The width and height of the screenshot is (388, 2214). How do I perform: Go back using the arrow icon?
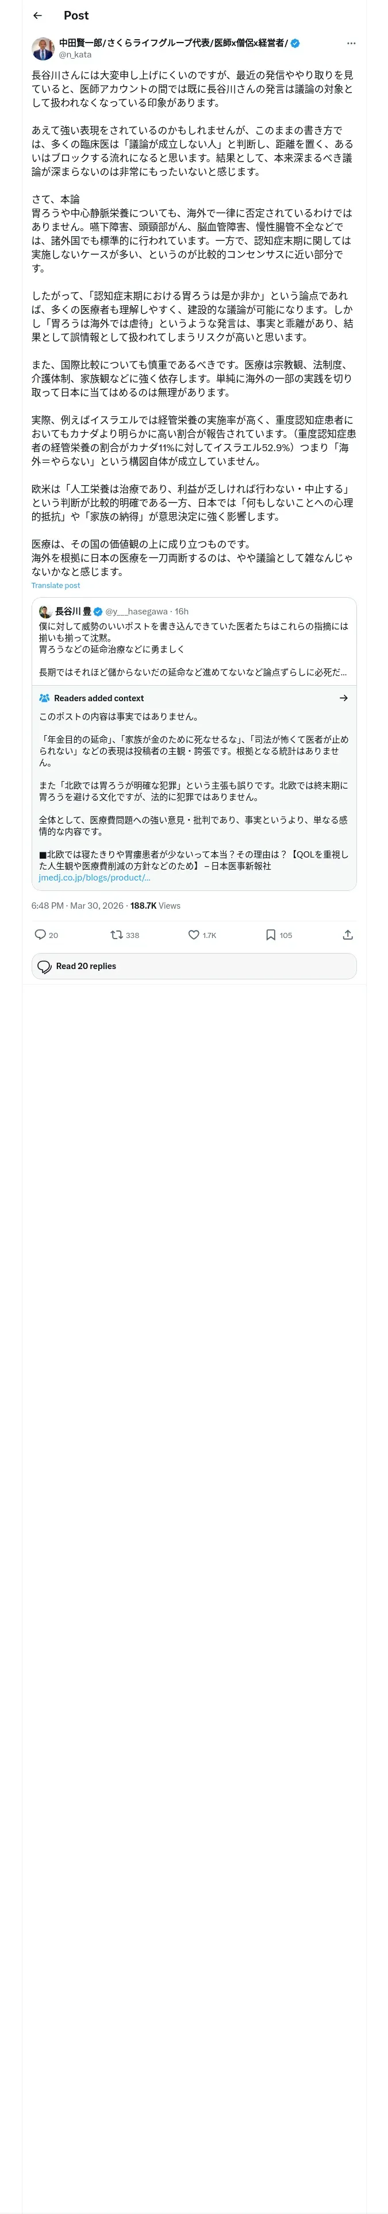[x=37, y=16]
